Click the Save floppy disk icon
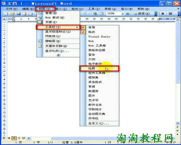 point(18,14)
